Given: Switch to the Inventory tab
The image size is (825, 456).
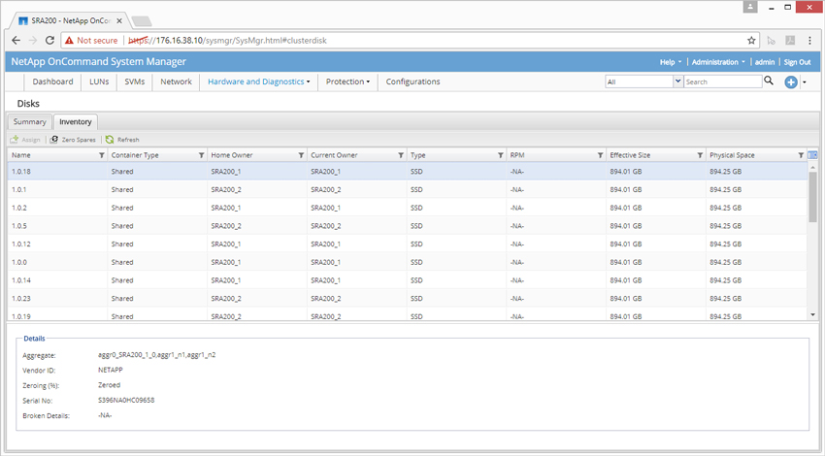Looking at the screenshot, I should (x=76, y=121).
